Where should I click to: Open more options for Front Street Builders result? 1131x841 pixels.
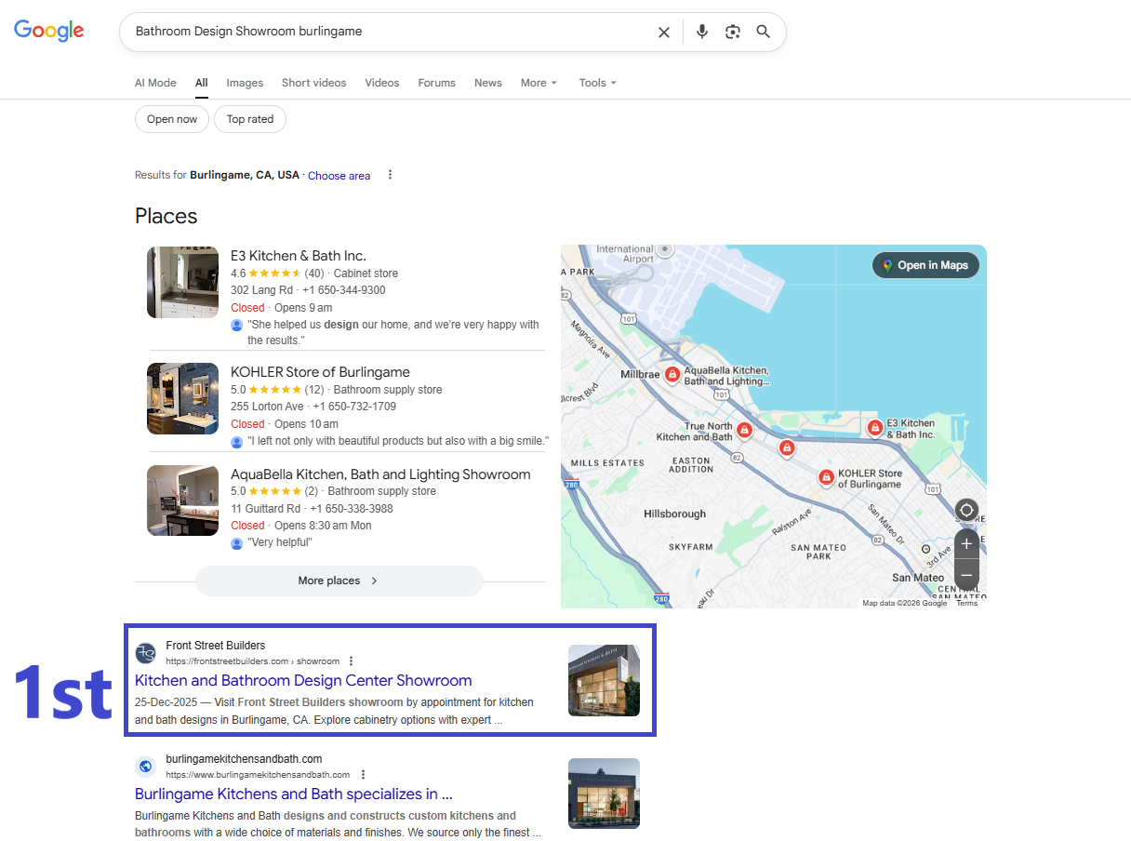351,661
